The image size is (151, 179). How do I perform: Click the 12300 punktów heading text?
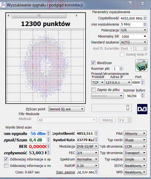[x=46, y=24]
